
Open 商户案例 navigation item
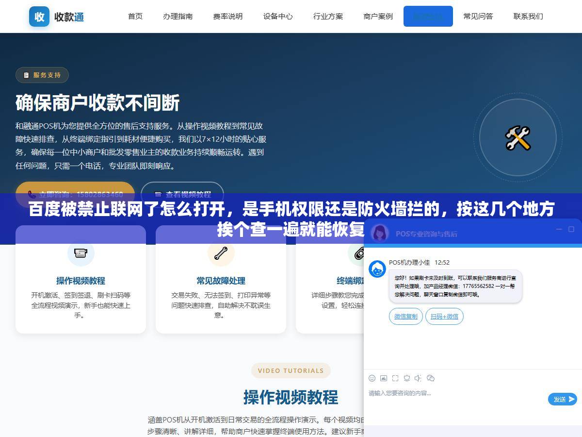(378, 16)
